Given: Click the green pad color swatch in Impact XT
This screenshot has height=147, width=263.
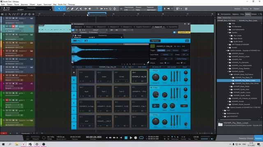Looking at the screenshot, I should [x=152, y=46].
